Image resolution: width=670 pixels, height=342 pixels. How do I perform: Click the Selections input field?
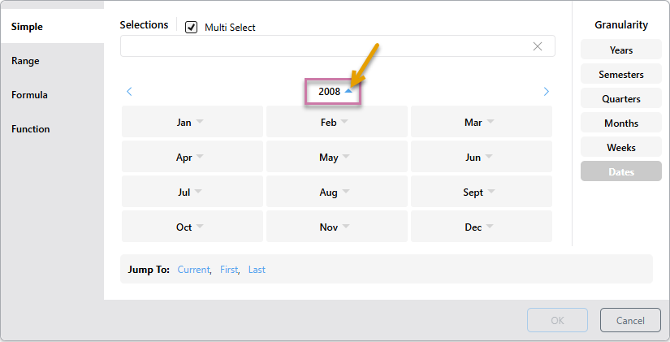(x=325, y=46)
